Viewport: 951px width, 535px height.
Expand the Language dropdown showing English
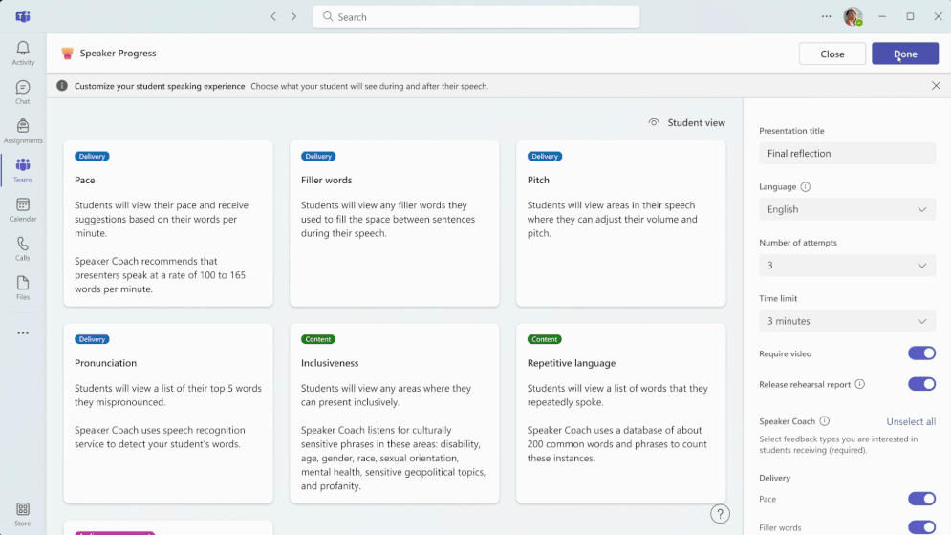point(847,209)
